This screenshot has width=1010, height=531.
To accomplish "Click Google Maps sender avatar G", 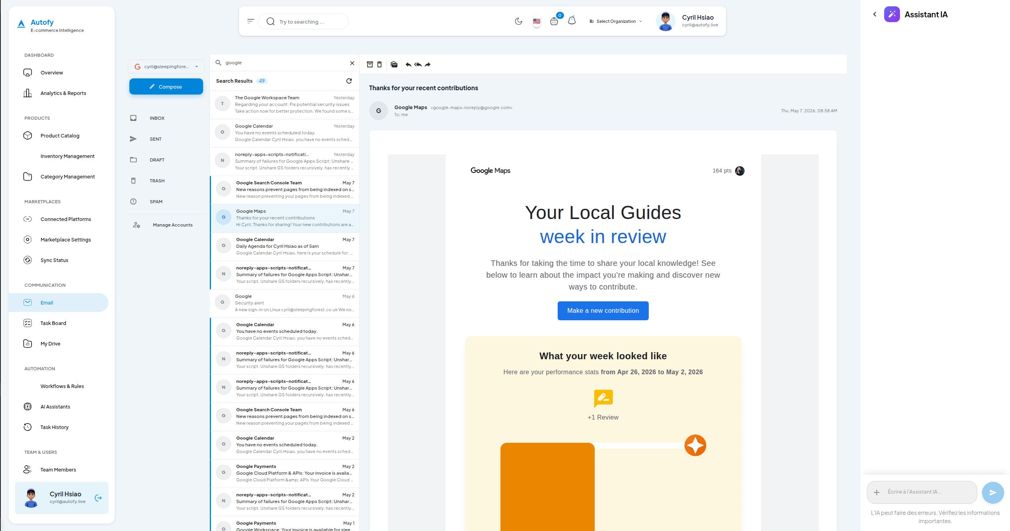I will coord(379,111).
